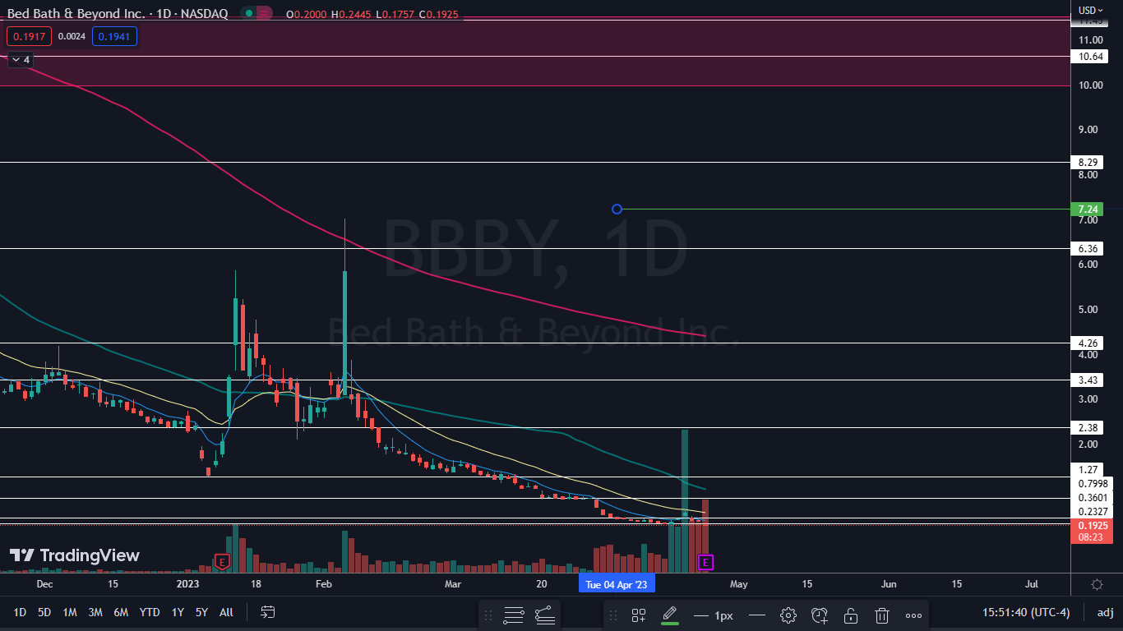Viewport: 1123px width, 631px height.
Task: Click the Tue 04 Apr '23 date label
Action: pos(617,584)
